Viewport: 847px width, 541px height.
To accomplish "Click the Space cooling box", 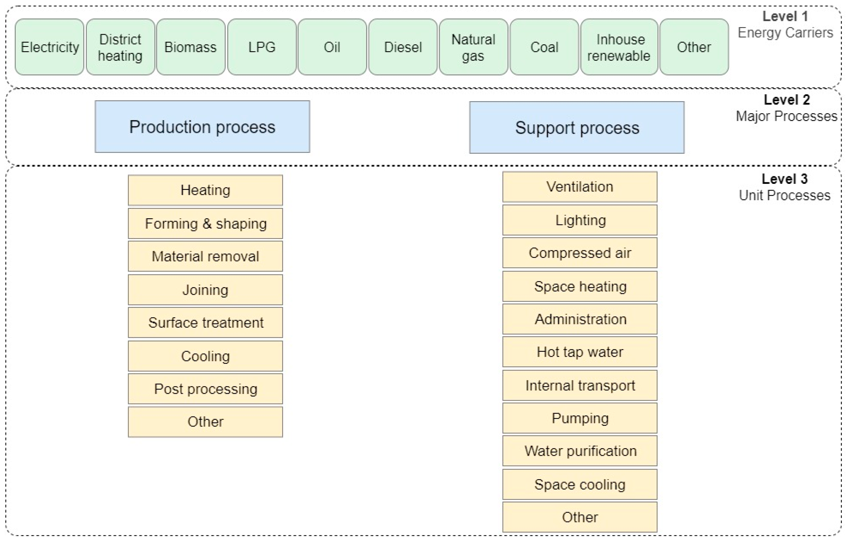I will pos(580,484).
